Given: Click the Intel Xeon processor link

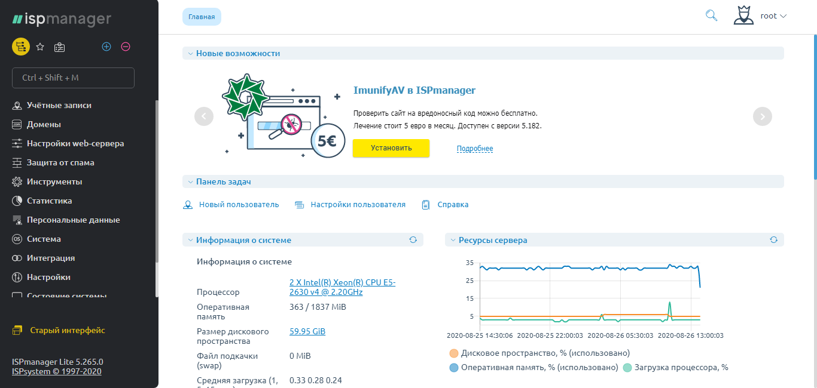Looking at the screenshot, I should [x=342, y=287].
